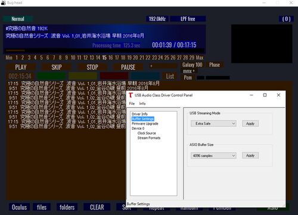Click the USB Control Panel T logo icon
This screenshot has height=215, width=298.
131,95
